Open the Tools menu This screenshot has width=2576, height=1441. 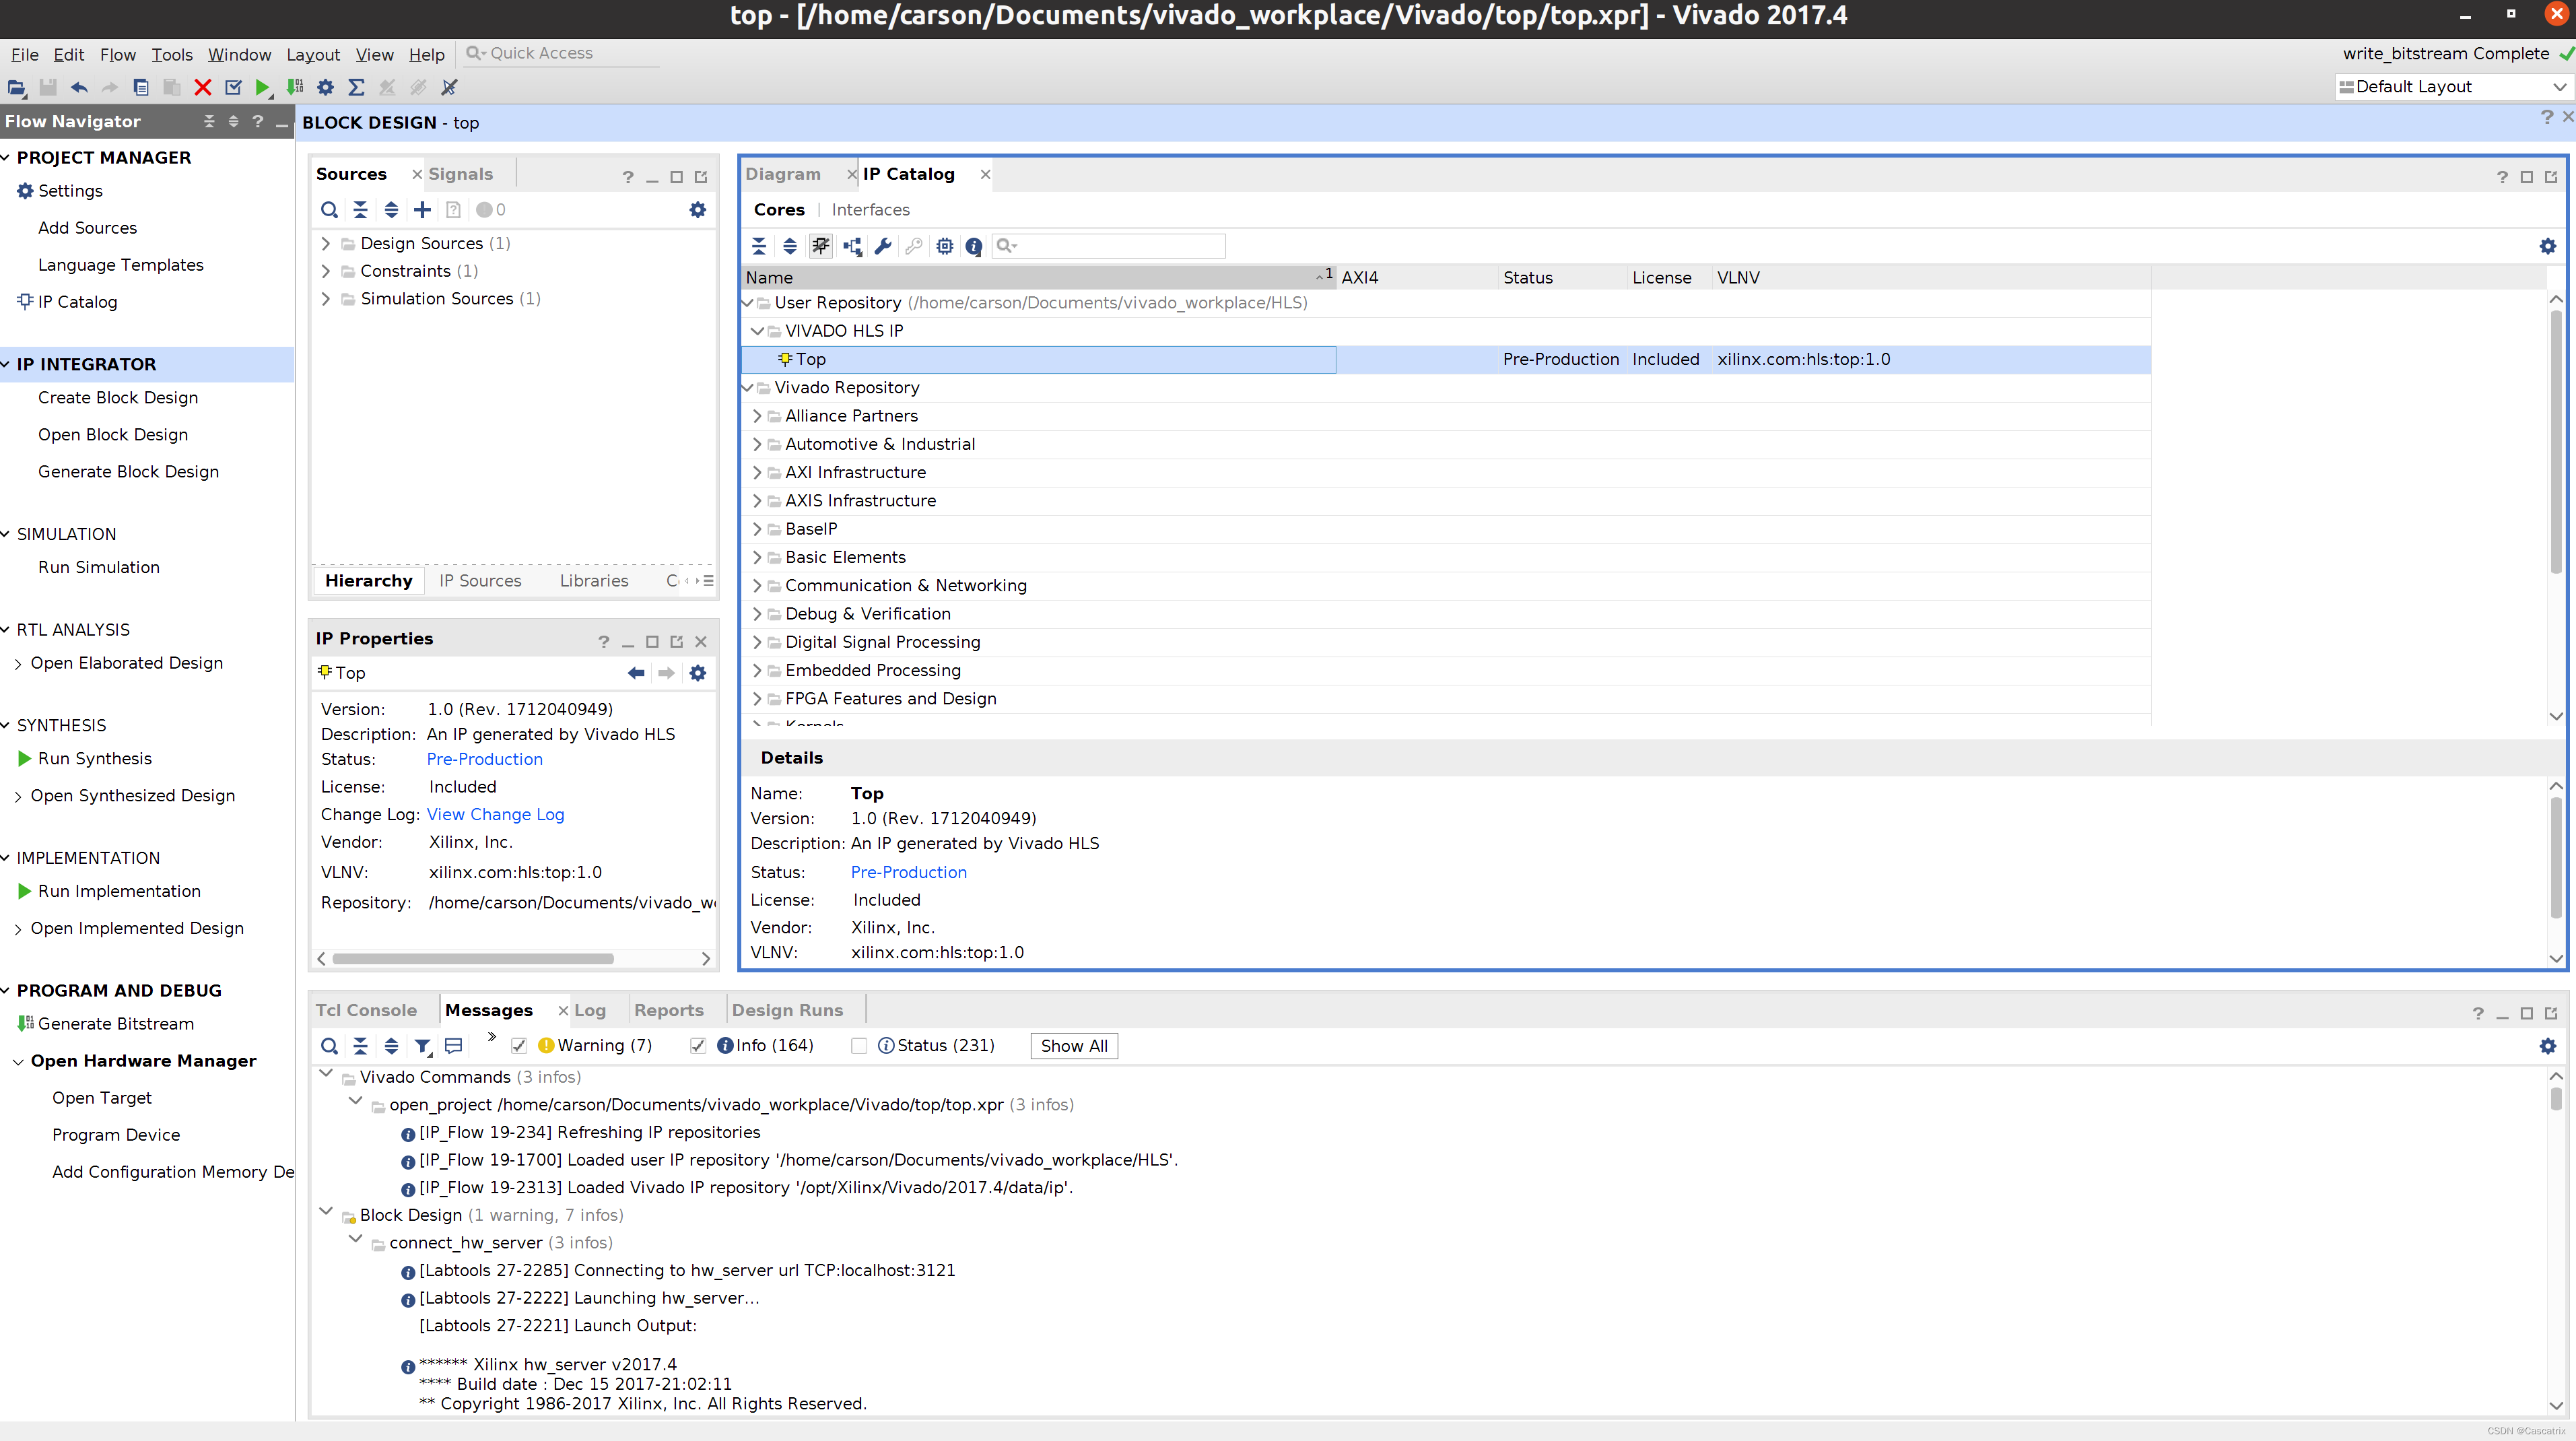tap(172, 54)
